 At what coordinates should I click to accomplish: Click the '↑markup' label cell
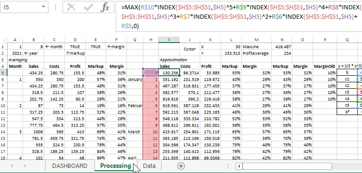click(x=75, y=53)
